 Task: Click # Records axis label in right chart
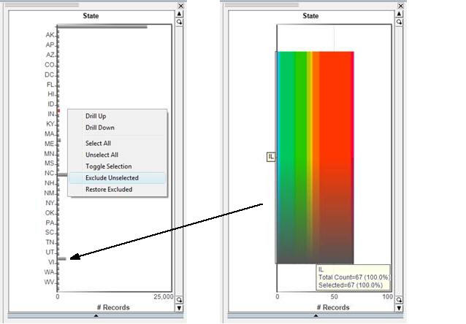333,307
